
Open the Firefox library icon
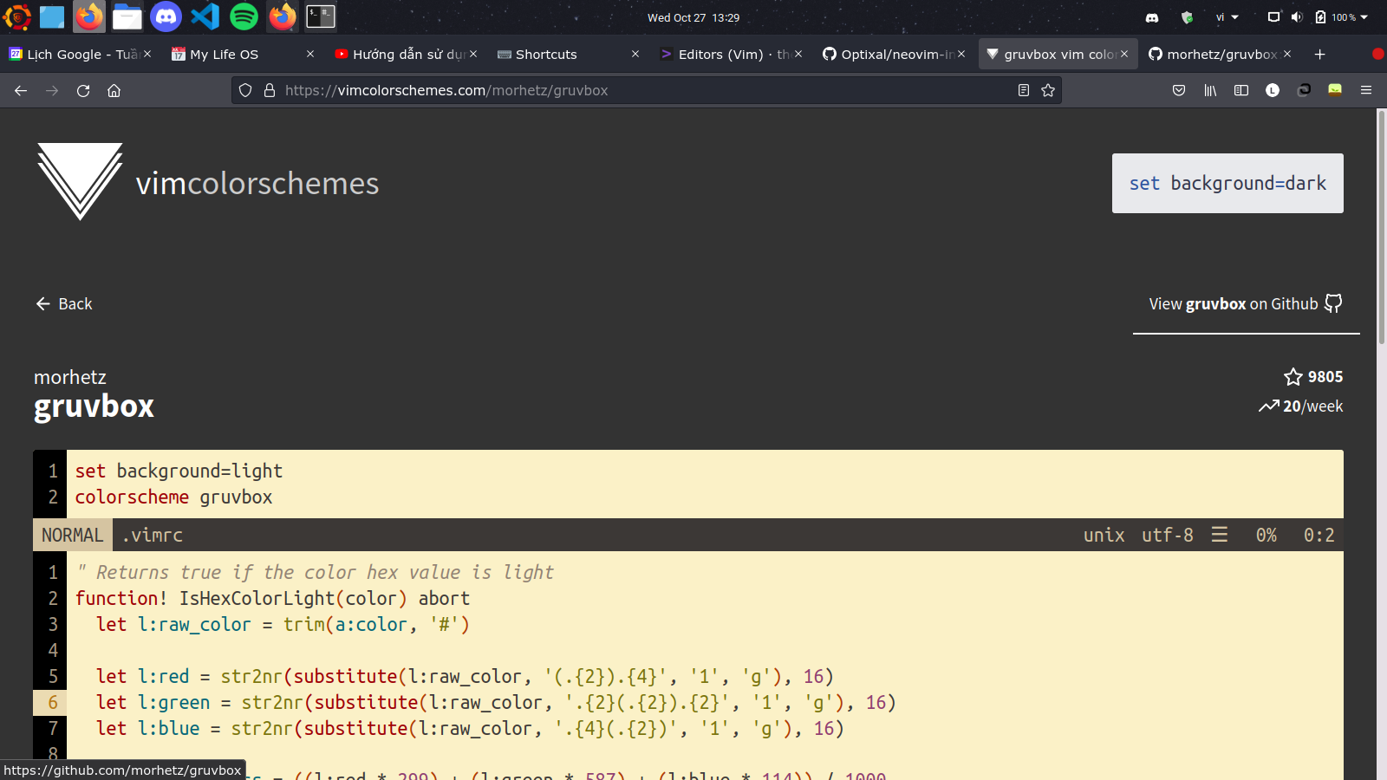(x=1210, y=90)
